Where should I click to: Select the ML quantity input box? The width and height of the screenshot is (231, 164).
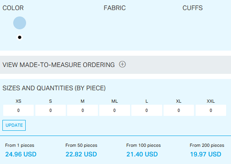115,111
